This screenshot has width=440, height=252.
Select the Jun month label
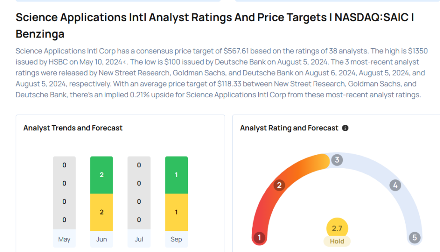101,239
